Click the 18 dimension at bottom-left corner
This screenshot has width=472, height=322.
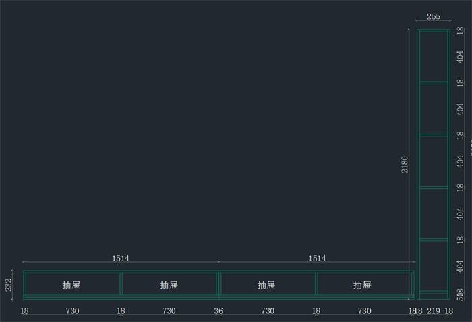click(24, 311)
